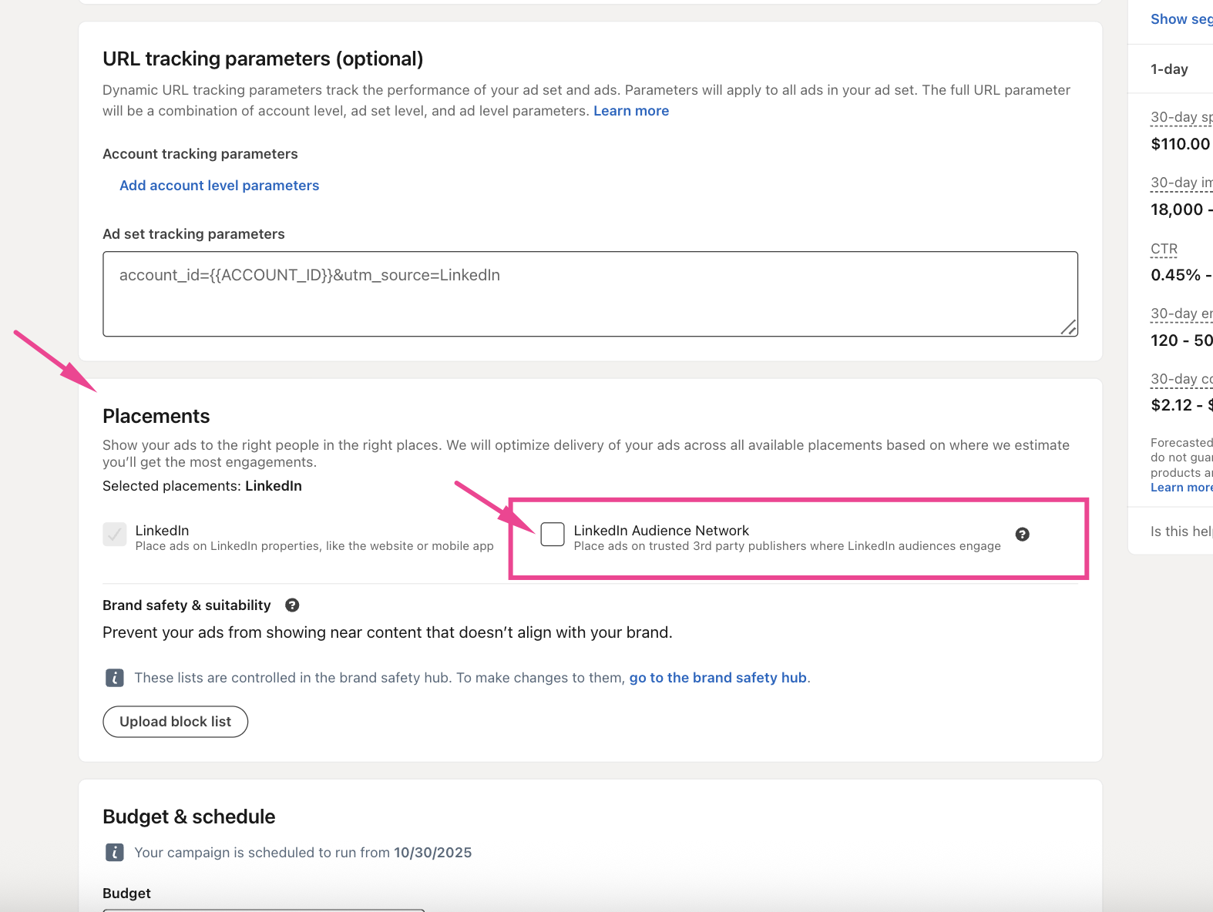
Task: Click the URL tracking parameters (optional) heading
Action: coord(263,59)
